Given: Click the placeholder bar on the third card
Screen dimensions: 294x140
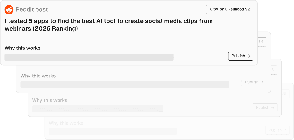Looking at the screenshot, I should coord(98,109).
